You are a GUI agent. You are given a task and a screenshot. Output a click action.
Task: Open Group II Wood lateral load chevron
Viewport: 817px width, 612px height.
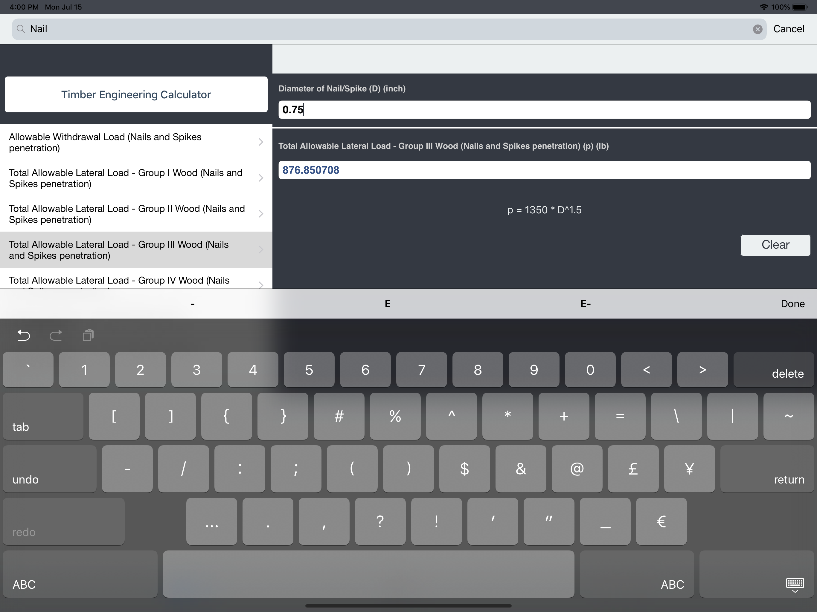click(261, 214)
